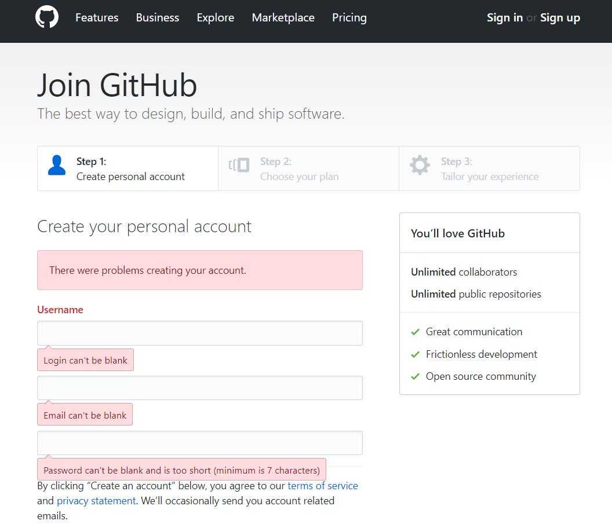The height and width of the screenshot is (528, 612).
Task: Click 'Unlimited public repositories' text
Action: [476, 294]
